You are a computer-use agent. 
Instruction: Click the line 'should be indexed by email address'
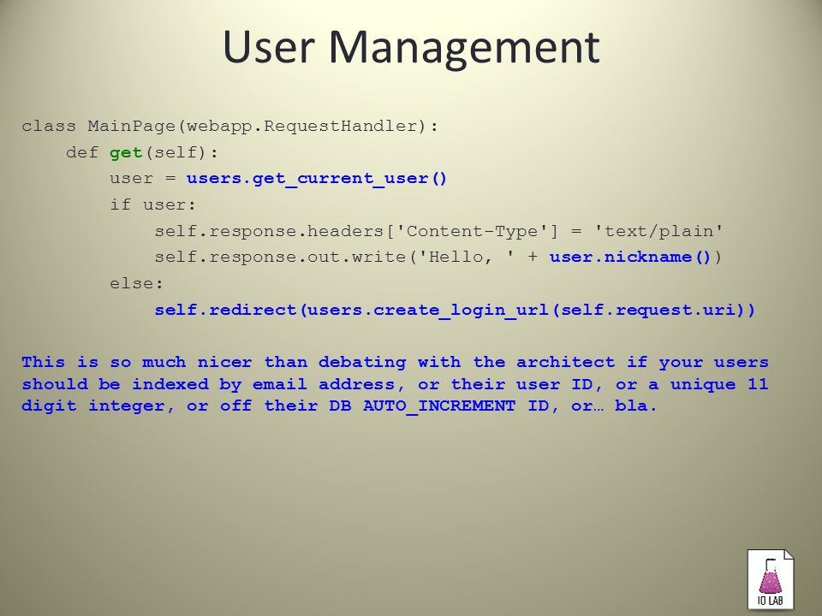[395, 384]
